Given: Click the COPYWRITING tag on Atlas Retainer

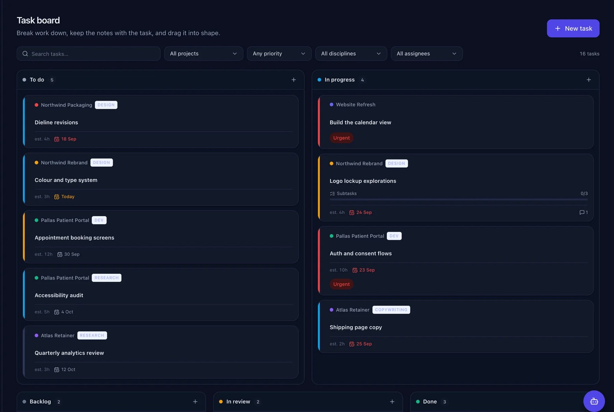Looking at the screenshot, I should (391, 310).
